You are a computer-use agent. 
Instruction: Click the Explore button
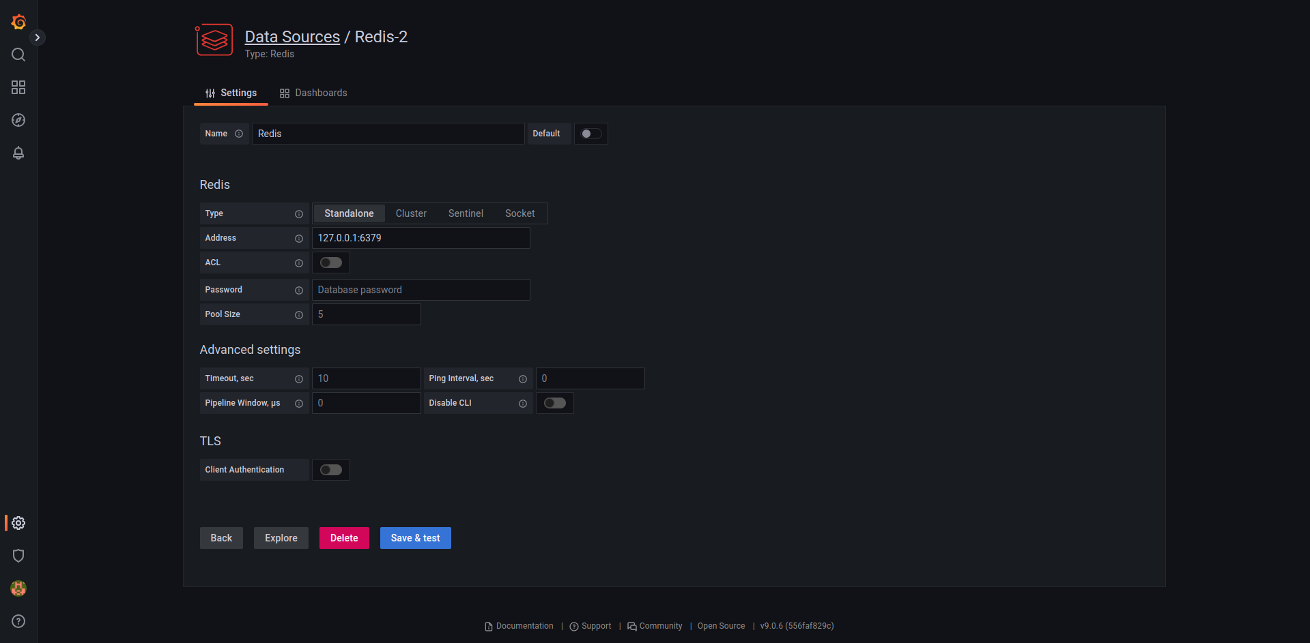tap(281, 538)
